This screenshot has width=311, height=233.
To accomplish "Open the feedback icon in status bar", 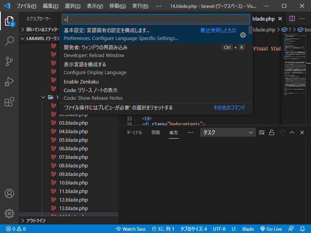I will [x=291, y=229].
